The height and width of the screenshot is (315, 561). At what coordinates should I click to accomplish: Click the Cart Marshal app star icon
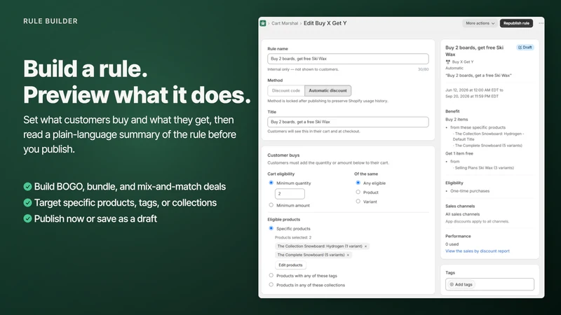click(263, 23)
